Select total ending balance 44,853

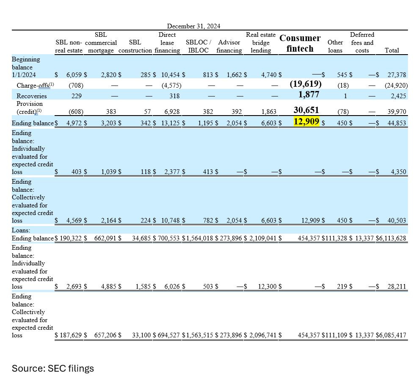pos(397,123)
